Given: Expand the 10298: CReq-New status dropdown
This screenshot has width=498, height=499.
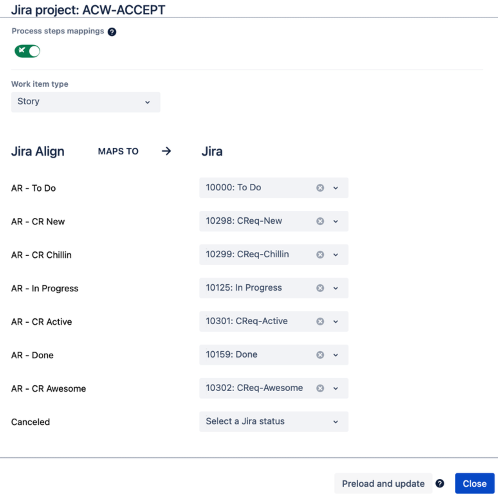Looking at the screenshot, I should tap(336, 222).
